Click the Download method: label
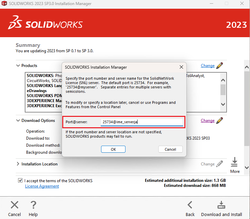Screen dimensions: 250x219 point(43,145)
